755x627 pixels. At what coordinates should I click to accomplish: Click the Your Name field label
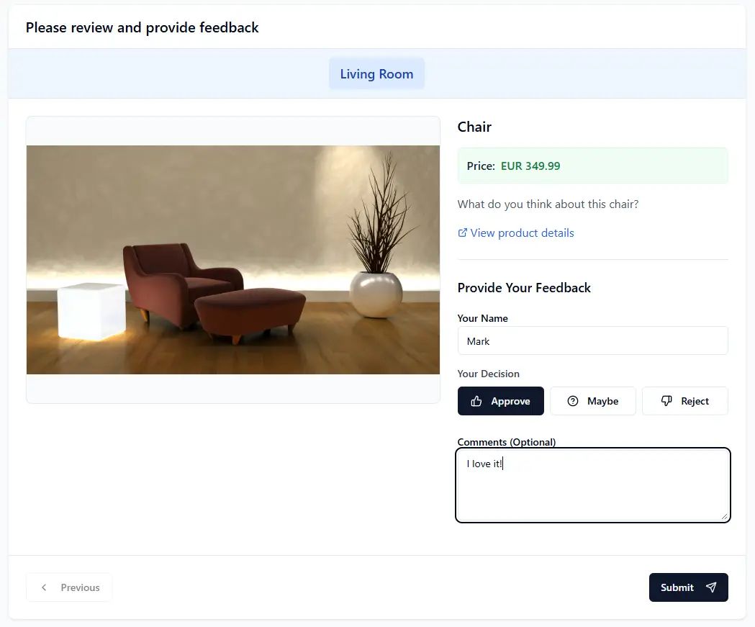[483, 318]
